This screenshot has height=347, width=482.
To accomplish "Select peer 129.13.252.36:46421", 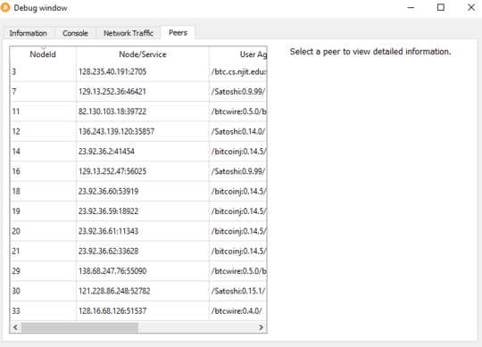I will [143, 92].
